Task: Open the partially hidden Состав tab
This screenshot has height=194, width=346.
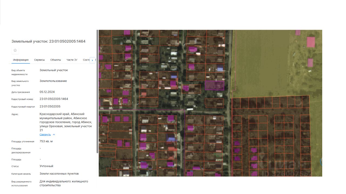Action: [x=86, y=60]
